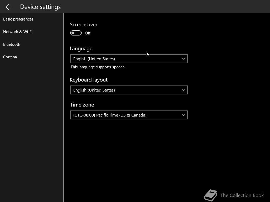The image size is (270, 202).
Task: Click the Screensaver 'Off' status label
Action: click(x=88, y=33)
